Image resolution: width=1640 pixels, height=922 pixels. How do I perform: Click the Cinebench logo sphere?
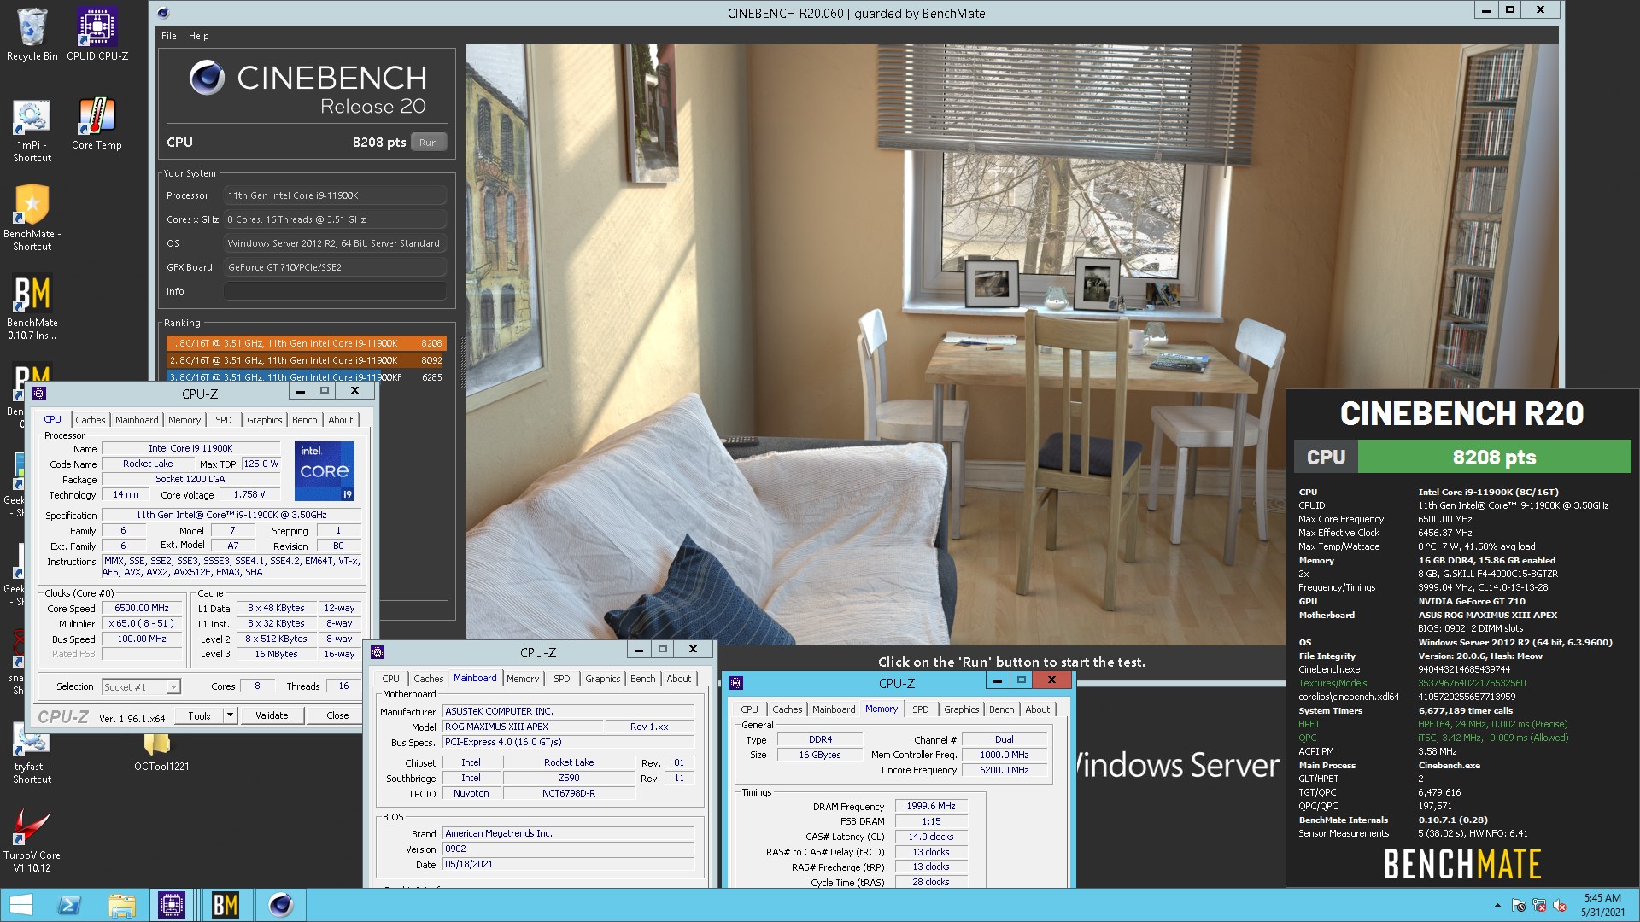point(207,78)
